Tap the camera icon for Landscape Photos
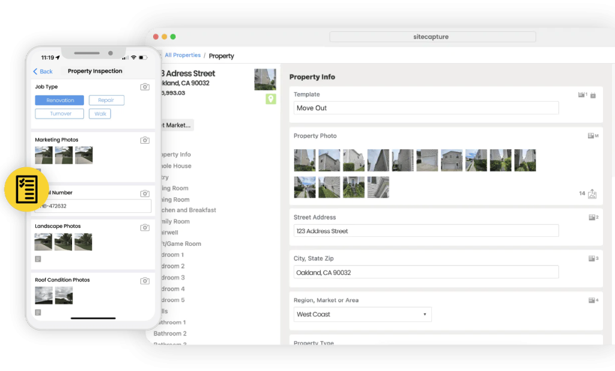 click(x=145, y=228)
